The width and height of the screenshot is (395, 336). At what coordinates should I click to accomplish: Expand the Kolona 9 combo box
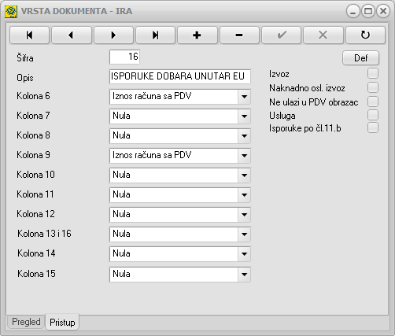244,156
